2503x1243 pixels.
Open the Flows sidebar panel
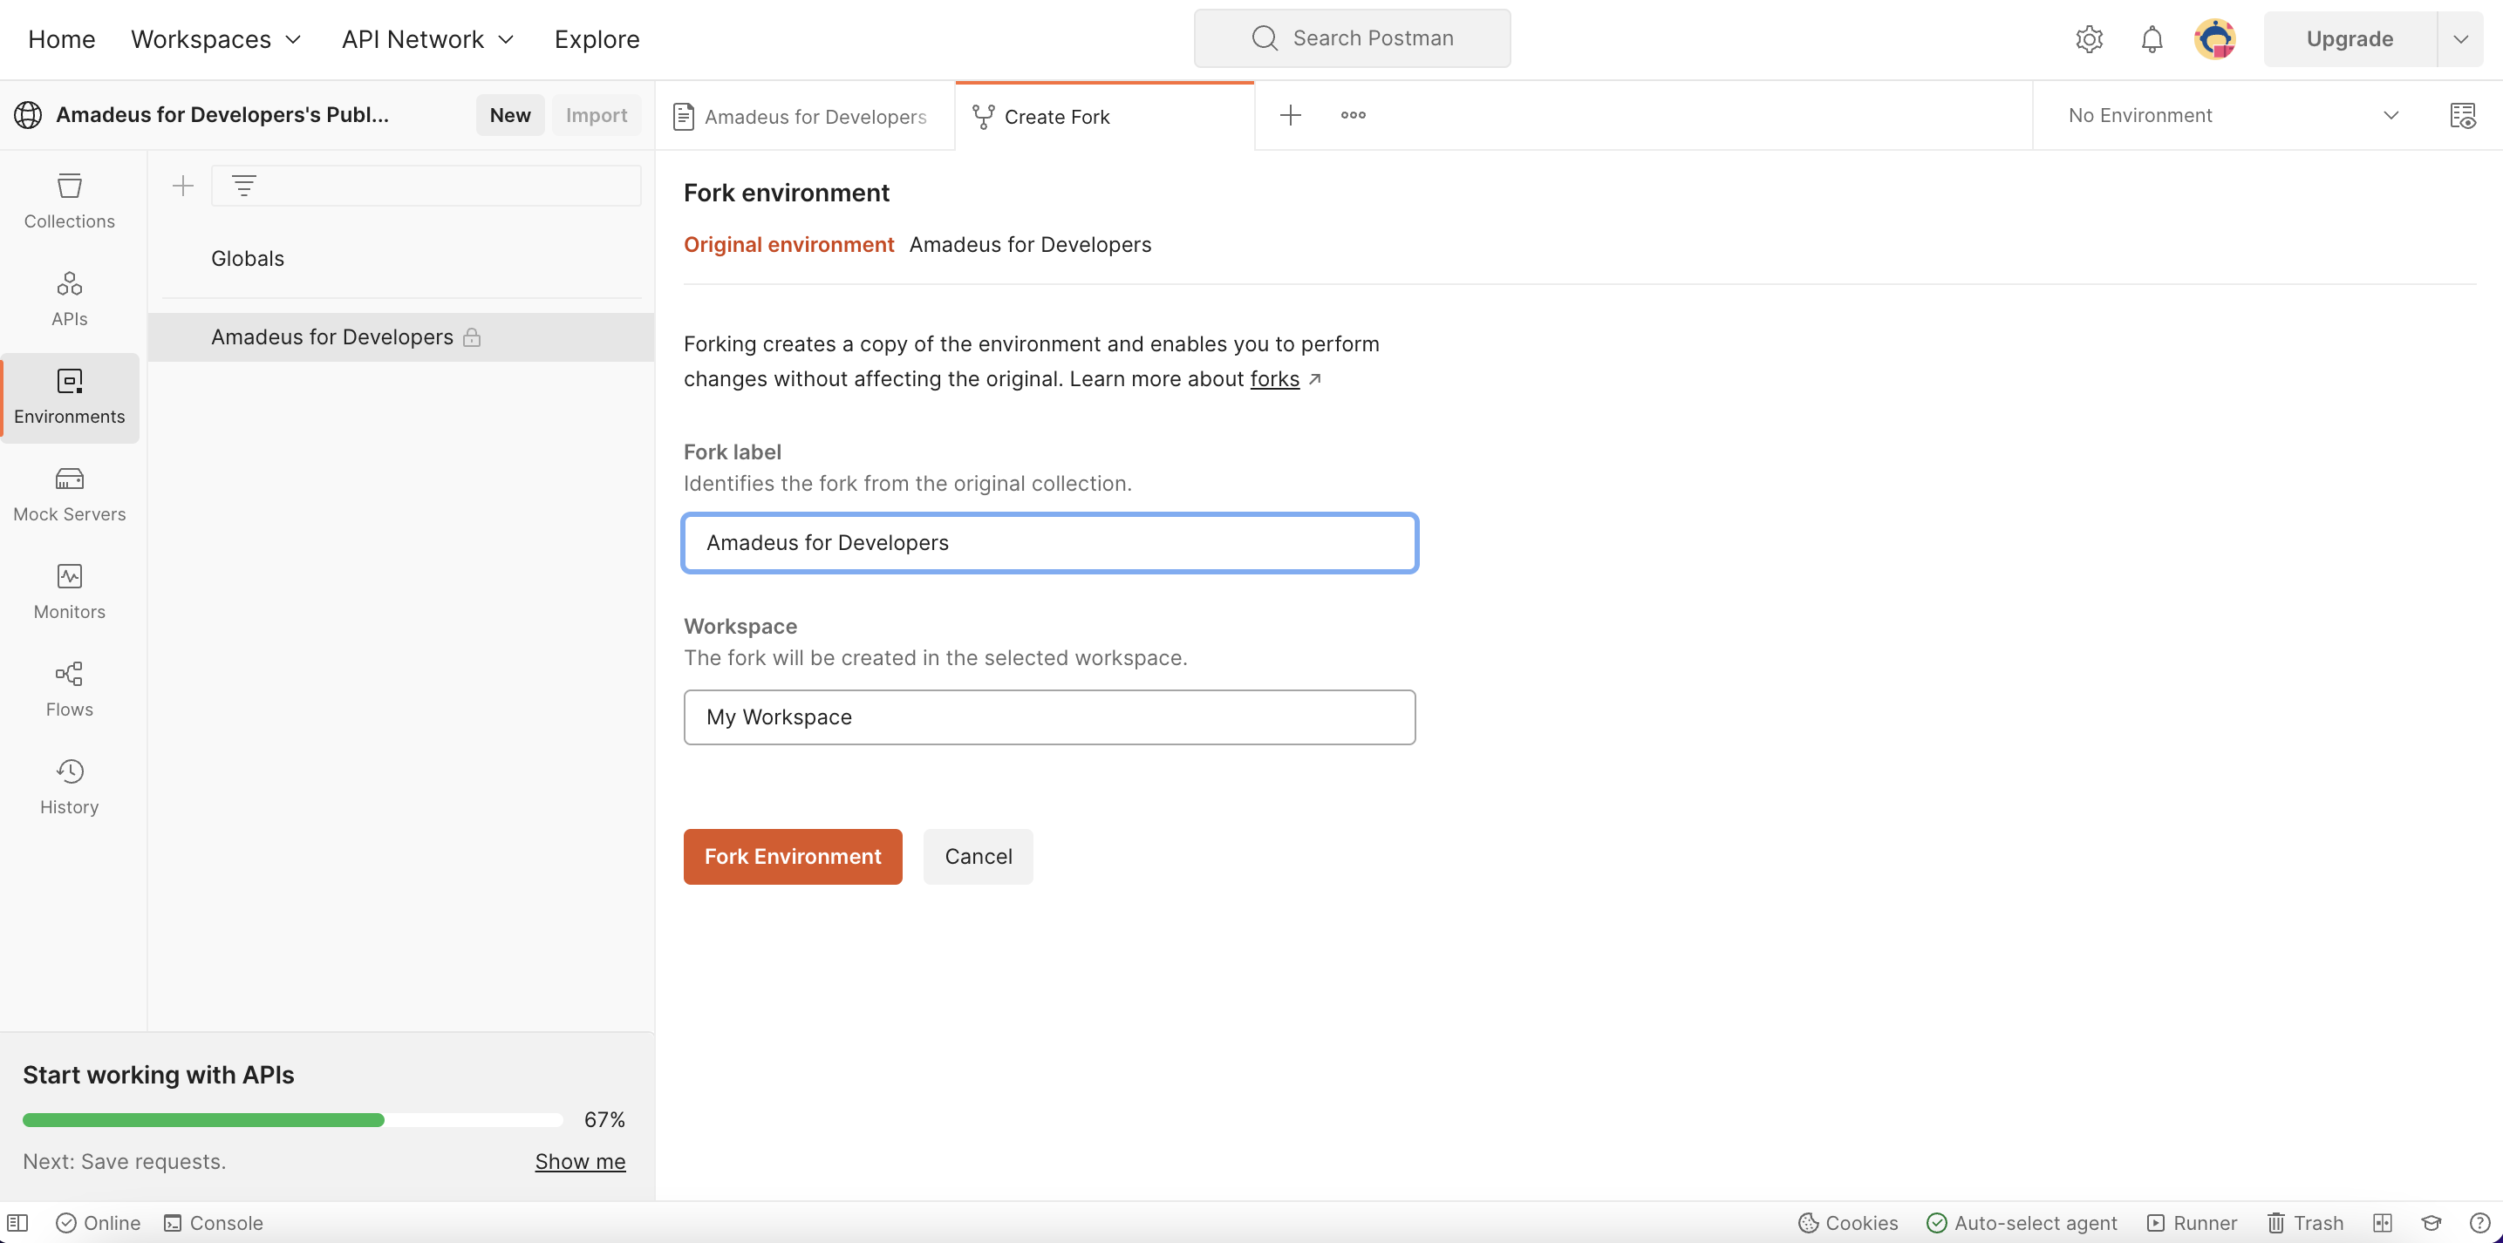(69, 689)
